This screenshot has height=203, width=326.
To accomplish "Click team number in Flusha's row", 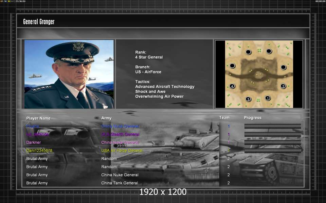I will (x=229, y=126).
